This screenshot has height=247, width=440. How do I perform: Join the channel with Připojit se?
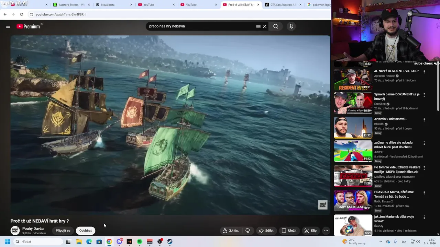click(x=63, y=231)
